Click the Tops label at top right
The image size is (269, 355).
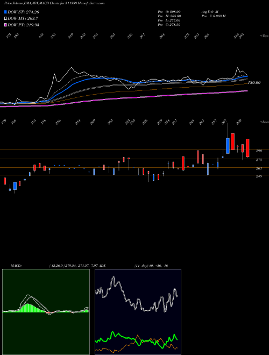264,36
